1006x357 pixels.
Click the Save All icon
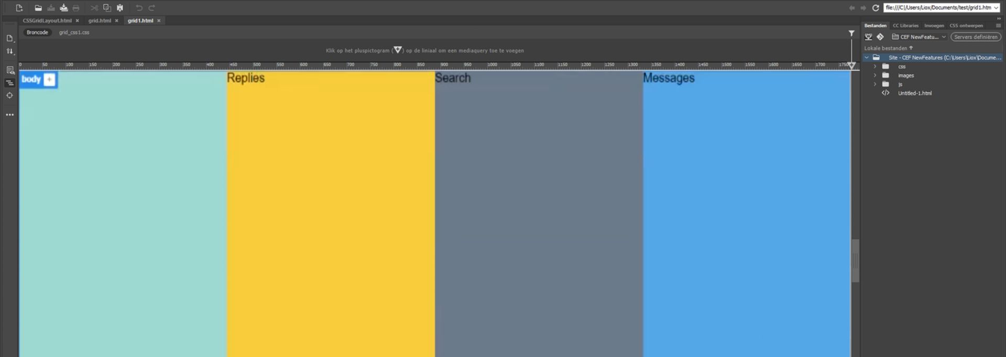(63, 8)
